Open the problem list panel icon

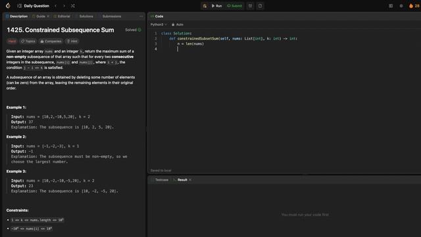(x=19, y=6)
